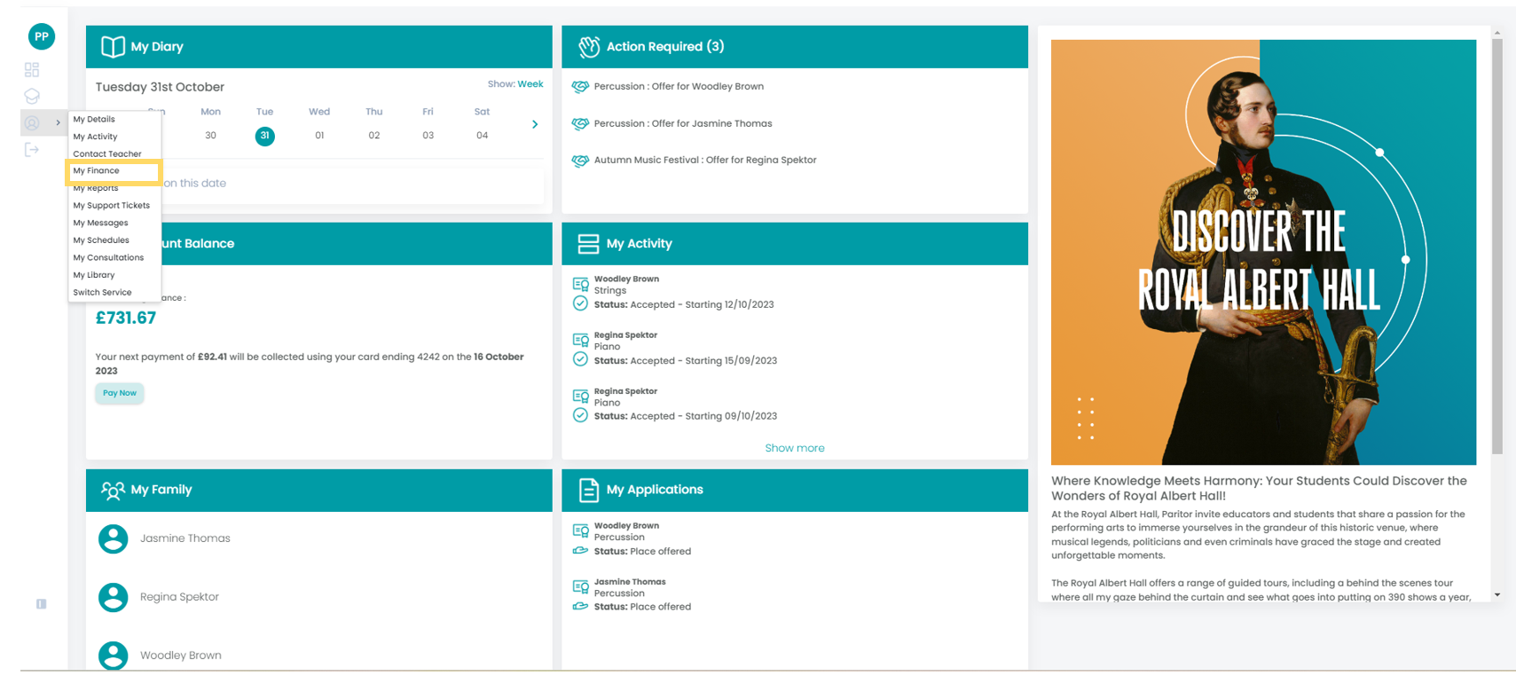1516x676 pixels.
Task: Click Regina Spektor avatar in My Family
Action: 113,597
